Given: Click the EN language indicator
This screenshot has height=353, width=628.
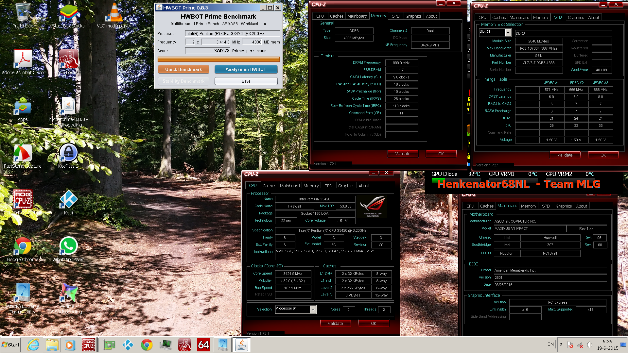Looking at the screenshot, I should pyautogui.click(x=550, y=344).
